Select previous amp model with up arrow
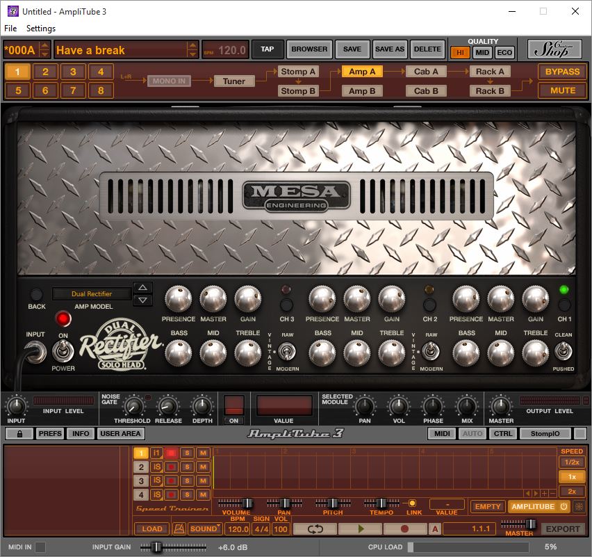The height and width of the screenshot is (557, 592). 142,288
